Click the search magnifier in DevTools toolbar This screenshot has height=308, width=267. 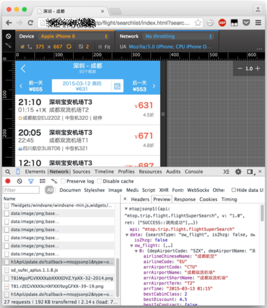pyautogui.click(x=8, y=172)
